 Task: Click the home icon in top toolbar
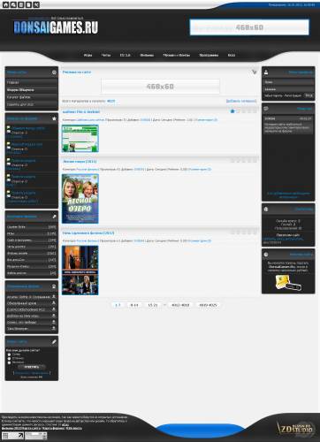click(x=5, y=4)
